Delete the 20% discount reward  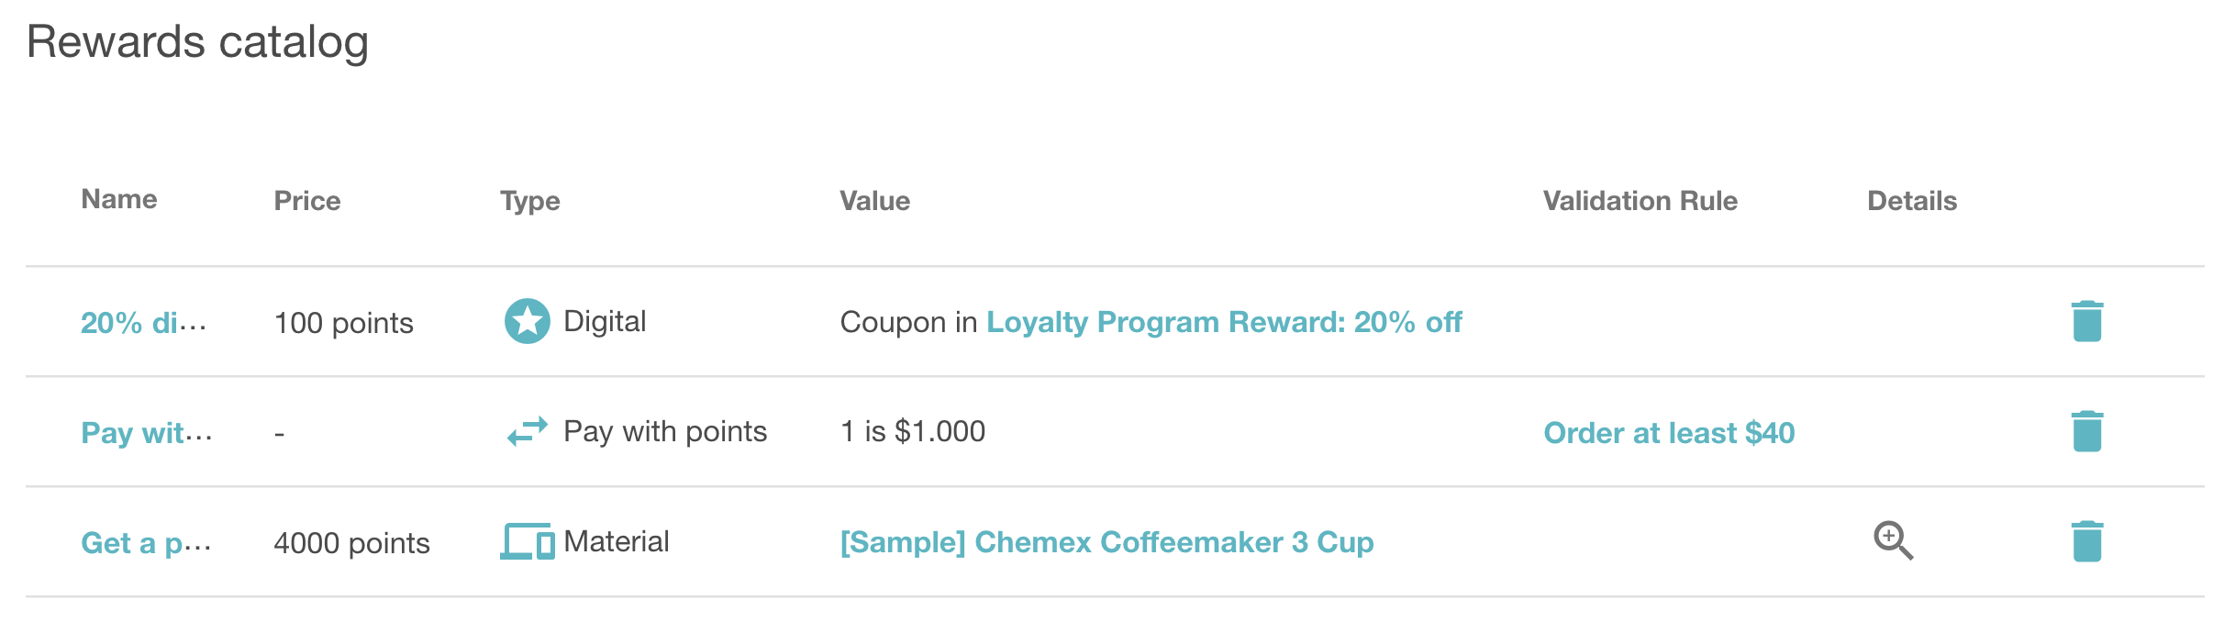[x=2086, y=321]
